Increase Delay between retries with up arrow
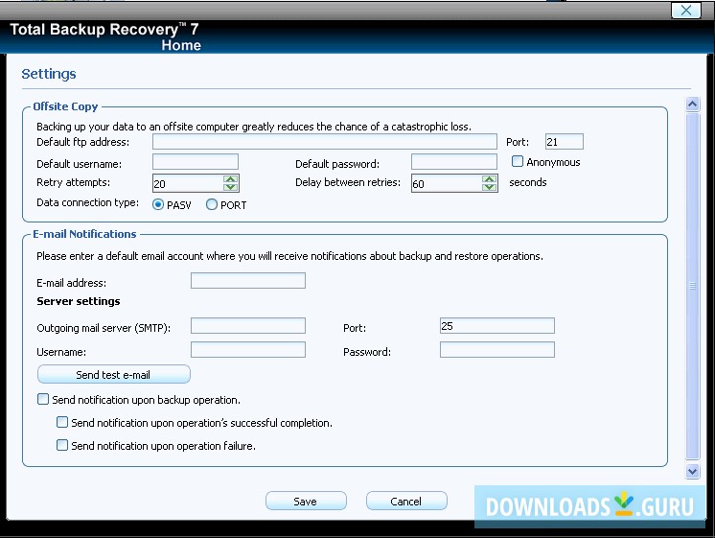The width and height of the screenshot is (715, 538). (x=489, y=179)
